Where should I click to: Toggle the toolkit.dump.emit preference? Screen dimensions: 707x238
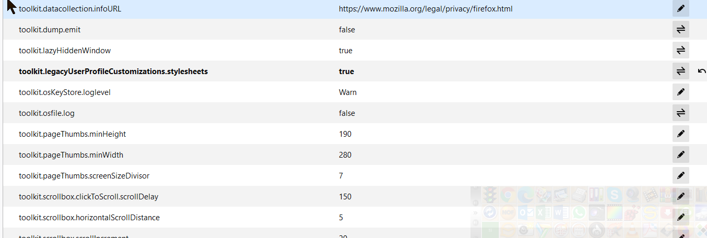680,30
